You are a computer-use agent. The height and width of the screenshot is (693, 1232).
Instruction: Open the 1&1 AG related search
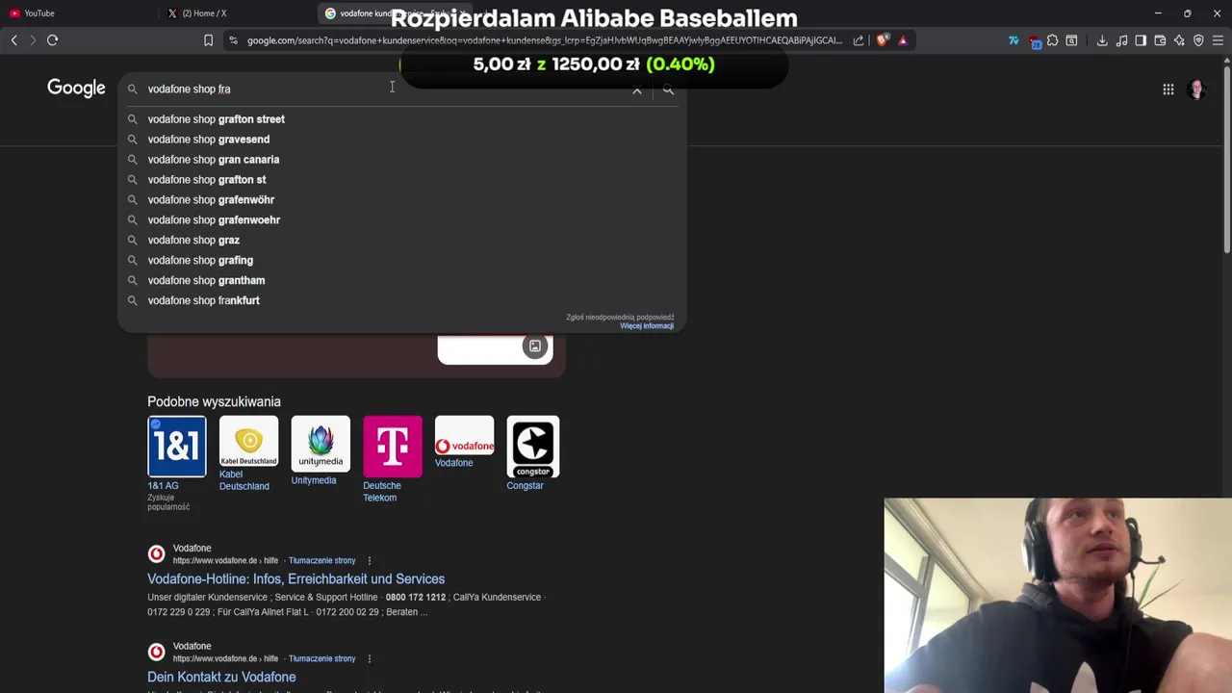tap(176, 464)
